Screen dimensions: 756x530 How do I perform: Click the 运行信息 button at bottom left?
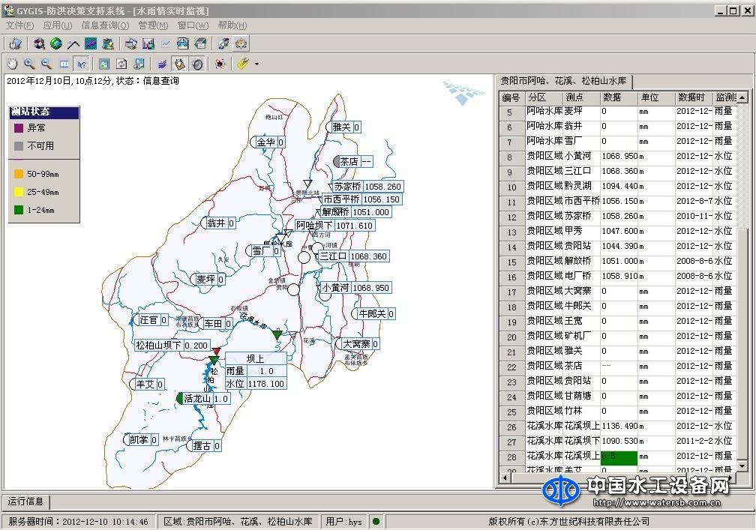pyautogui.click(x=25, y=502)
